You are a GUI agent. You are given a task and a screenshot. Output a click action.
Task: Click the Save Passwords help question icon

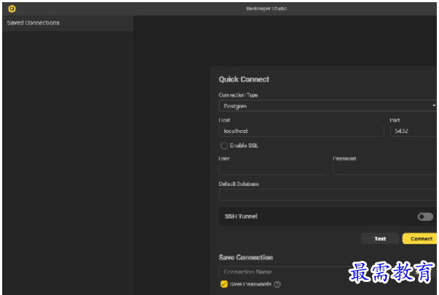(x=277, y=284)
